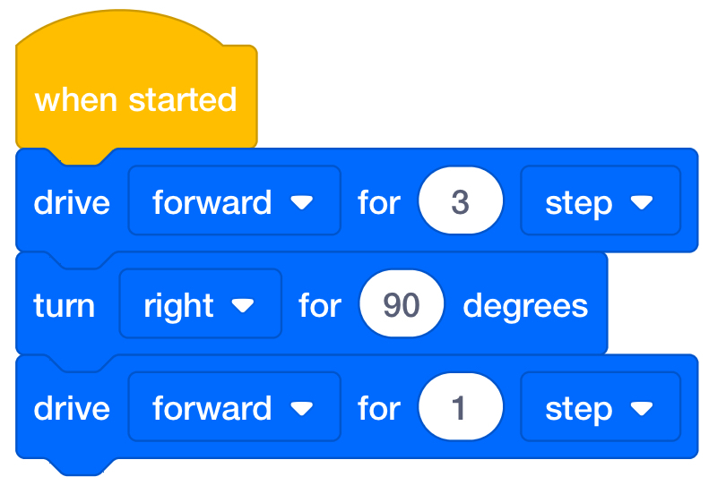
Task: Click the word 'for' in the last drive block
Action: [379, 408]
